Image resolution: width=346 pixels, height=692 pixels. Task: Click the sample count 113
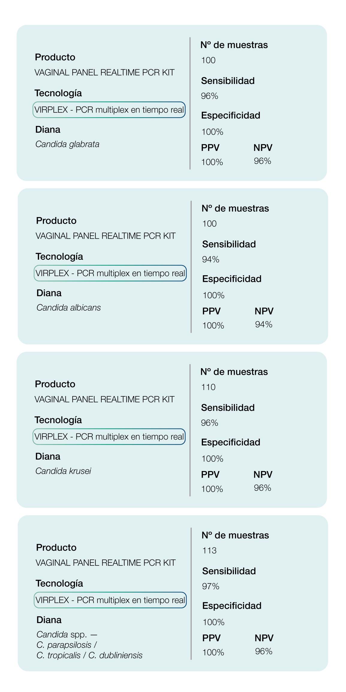click(209, 550)
